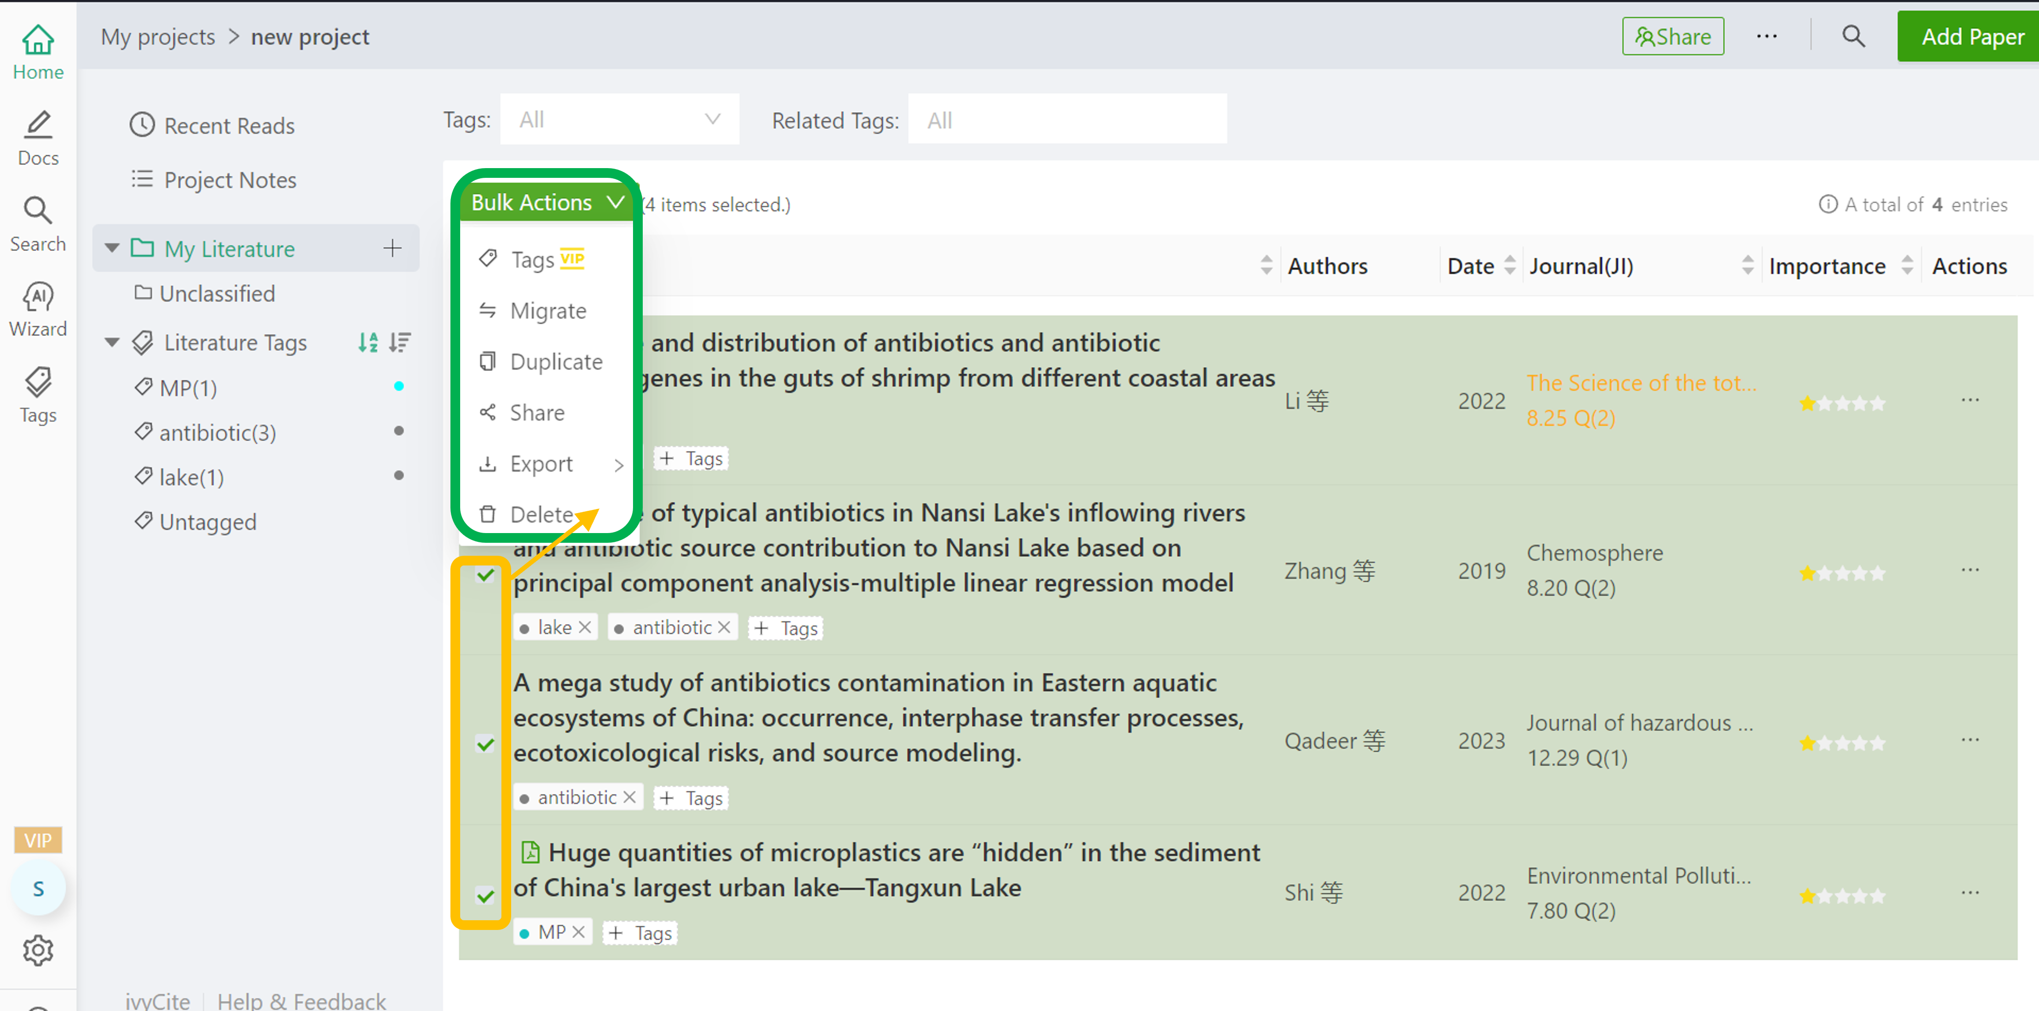Click the lake tag color dot
The height and width of the screenshot is (1011, 2039).
click(x=399, y=476)
